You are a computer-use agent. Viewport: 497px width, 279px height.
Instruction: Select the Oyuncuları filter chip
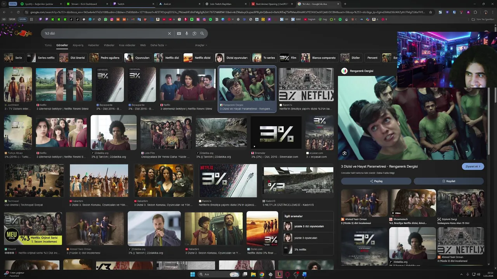137,58
